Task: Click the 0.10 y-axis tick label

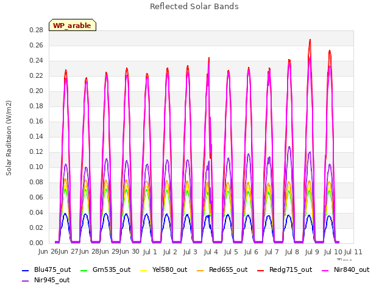Action: tap(36, 167)
